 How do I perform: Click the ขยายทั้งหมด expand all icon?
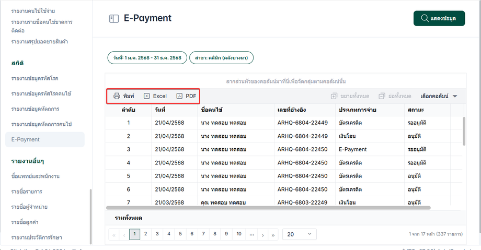click(334, 96)
